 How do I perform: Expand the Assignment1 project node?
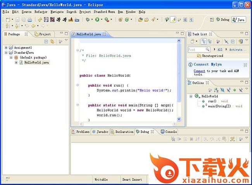click(6, 48)
